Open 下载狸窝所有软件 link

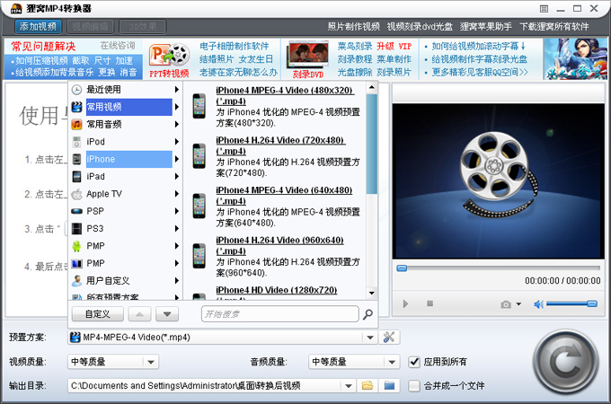point(554,26)
